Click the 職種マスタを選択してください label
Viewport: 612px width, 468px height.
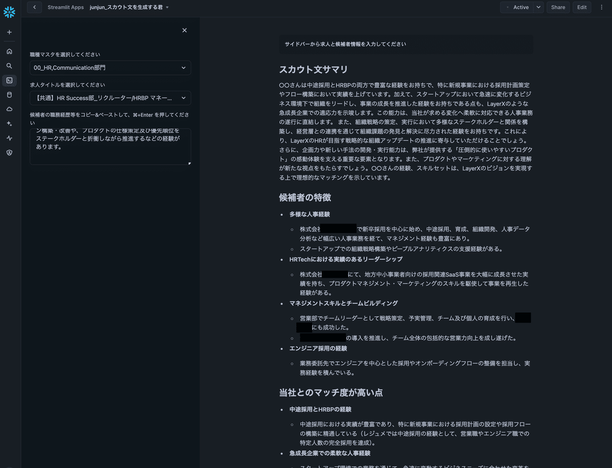pos(65,54)
